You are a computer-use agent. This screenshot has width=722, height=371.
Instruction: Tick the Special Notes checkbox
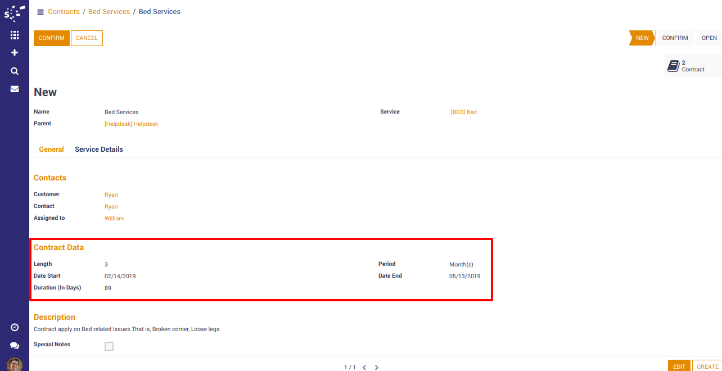tap(109, 346)
